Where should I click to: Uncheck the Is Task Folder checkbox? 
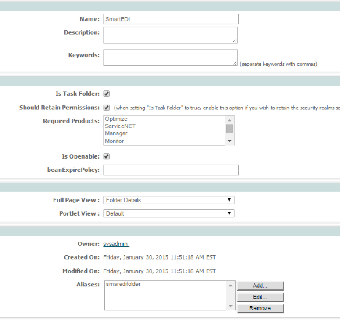pyautogui.click(x=107, y=94)
